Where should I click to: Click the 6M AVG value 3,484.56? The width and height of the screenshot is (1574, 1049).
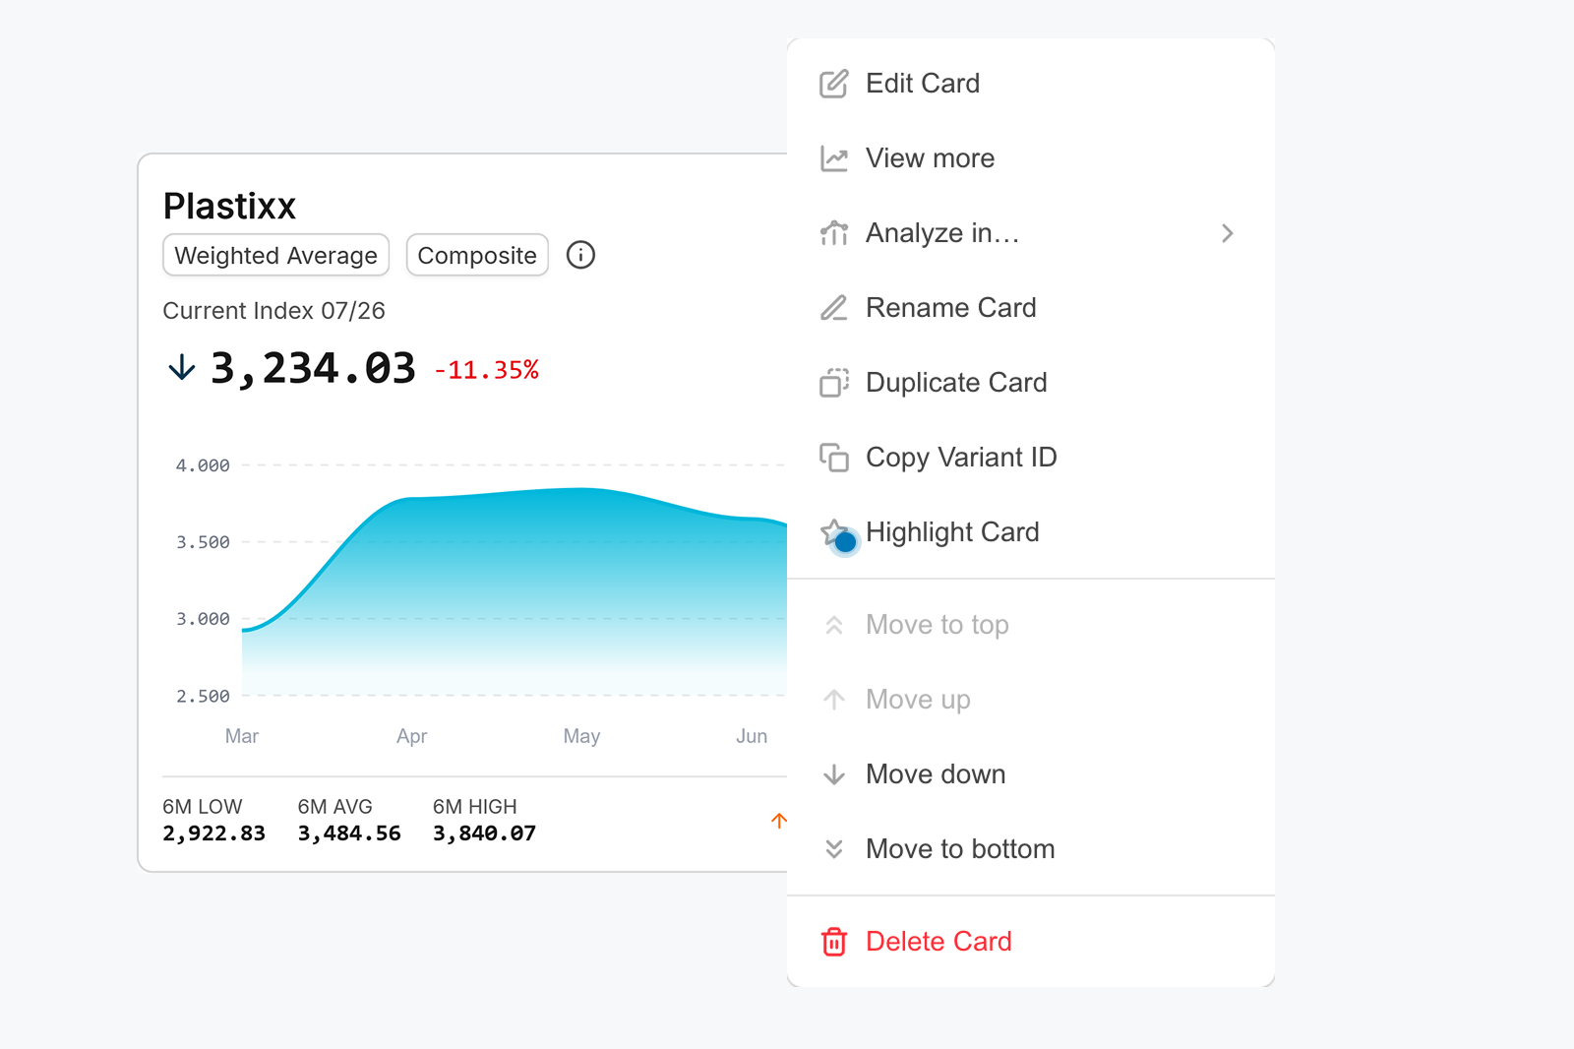349,833
